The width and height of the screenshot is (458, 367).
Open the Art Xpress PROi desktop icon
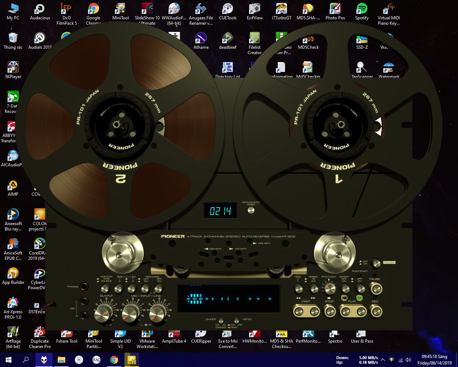point(13,308)
